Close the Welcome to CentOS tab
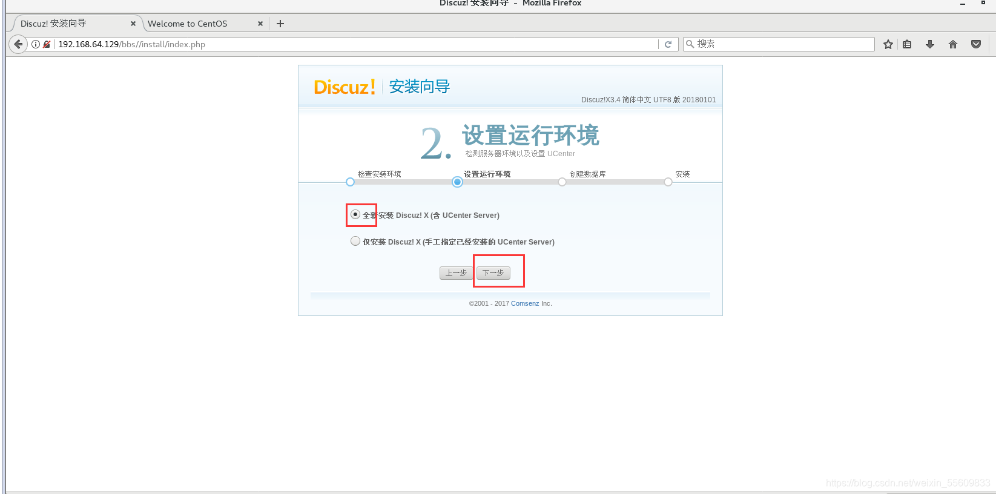 coord(260,24)
